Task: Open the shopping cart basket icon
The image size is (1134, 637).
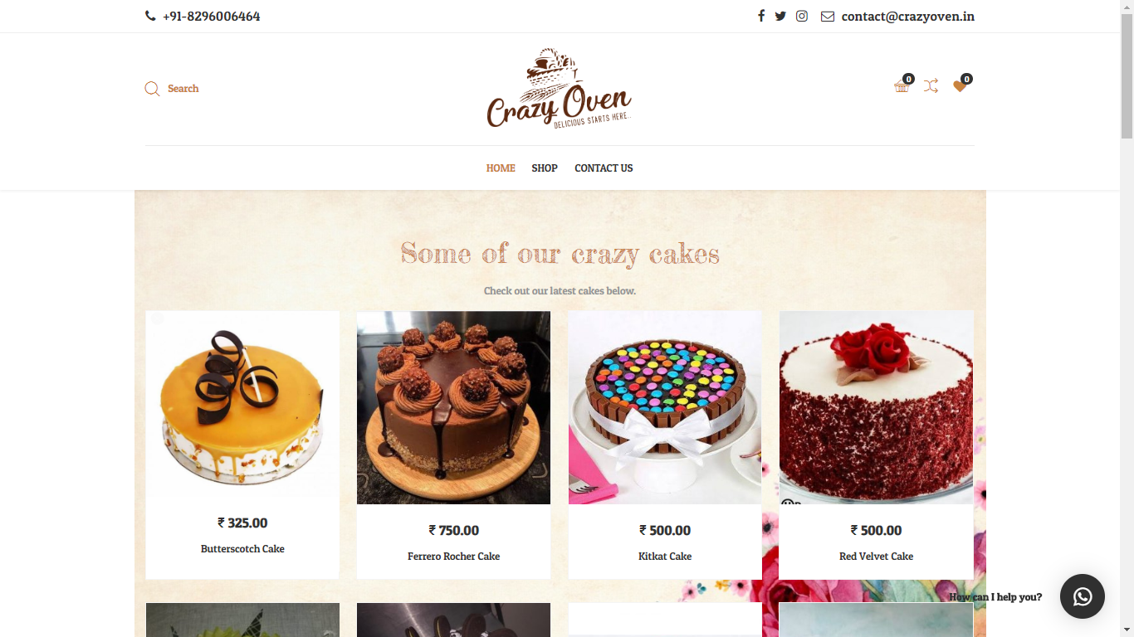Action: pos(902,86)
